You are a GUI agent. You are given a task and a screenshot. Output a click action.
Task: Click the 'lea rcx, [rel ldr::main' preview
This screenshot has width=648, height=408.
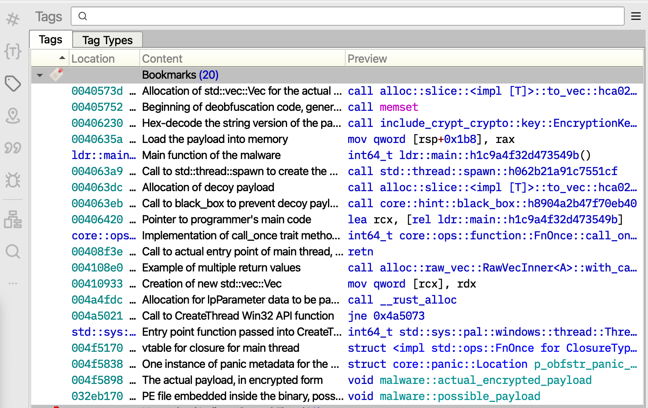pyautogui.click(x=485, y=220)
